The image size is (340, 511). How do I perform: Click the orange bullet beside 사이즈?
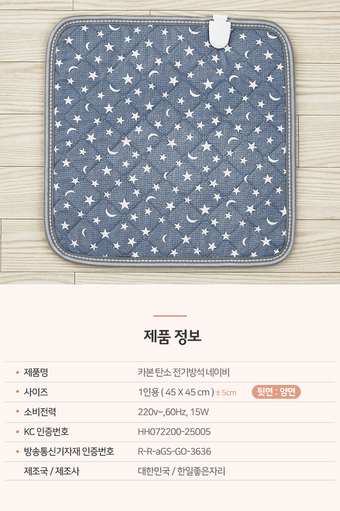click(17, 392)
